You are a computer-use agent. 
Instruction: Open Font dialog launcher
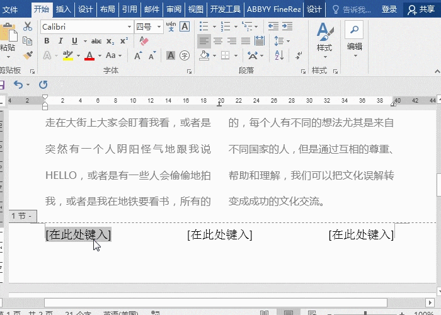pos(189,71)
